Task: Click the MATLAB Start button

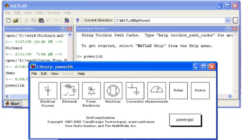Action: (13, 103)
